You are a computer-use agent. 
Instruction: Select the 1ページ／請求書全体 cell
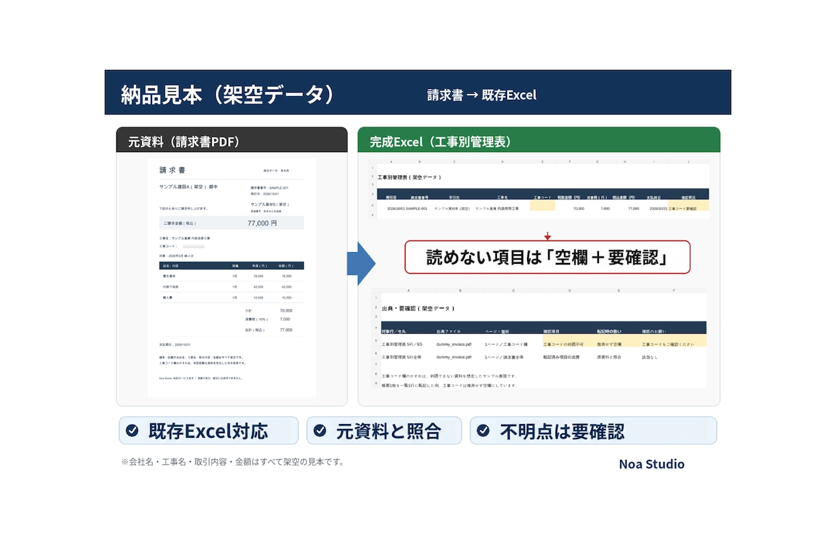point(504,357)
